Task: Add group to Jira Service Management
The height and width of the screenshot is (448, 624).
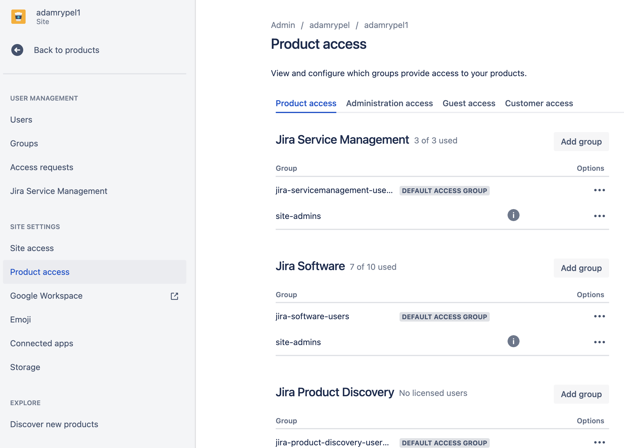Action: 581,142
